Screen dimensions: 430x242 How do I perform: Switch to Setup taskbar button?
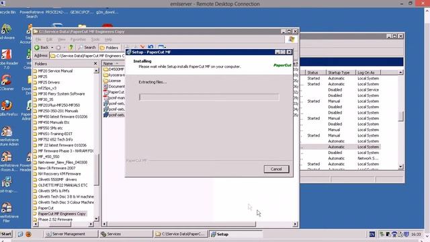pos(236,235)
